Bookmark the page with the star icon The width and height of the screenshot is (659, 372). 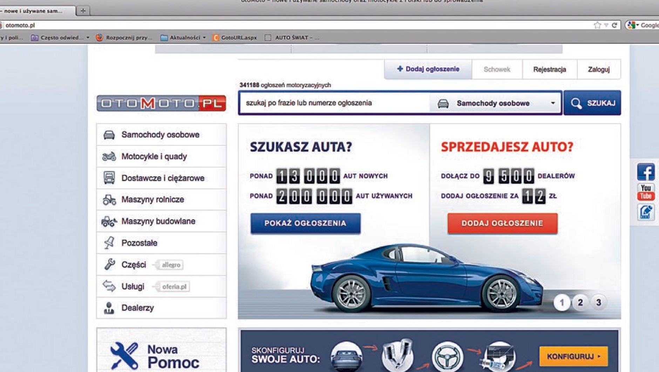[x=597, y=25]
